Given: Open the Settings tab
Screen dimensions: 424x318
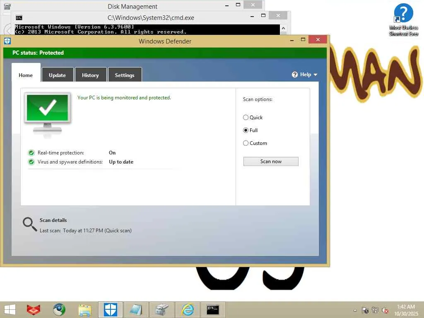Looking at the screenshot, I should click(x=124, y=75).
